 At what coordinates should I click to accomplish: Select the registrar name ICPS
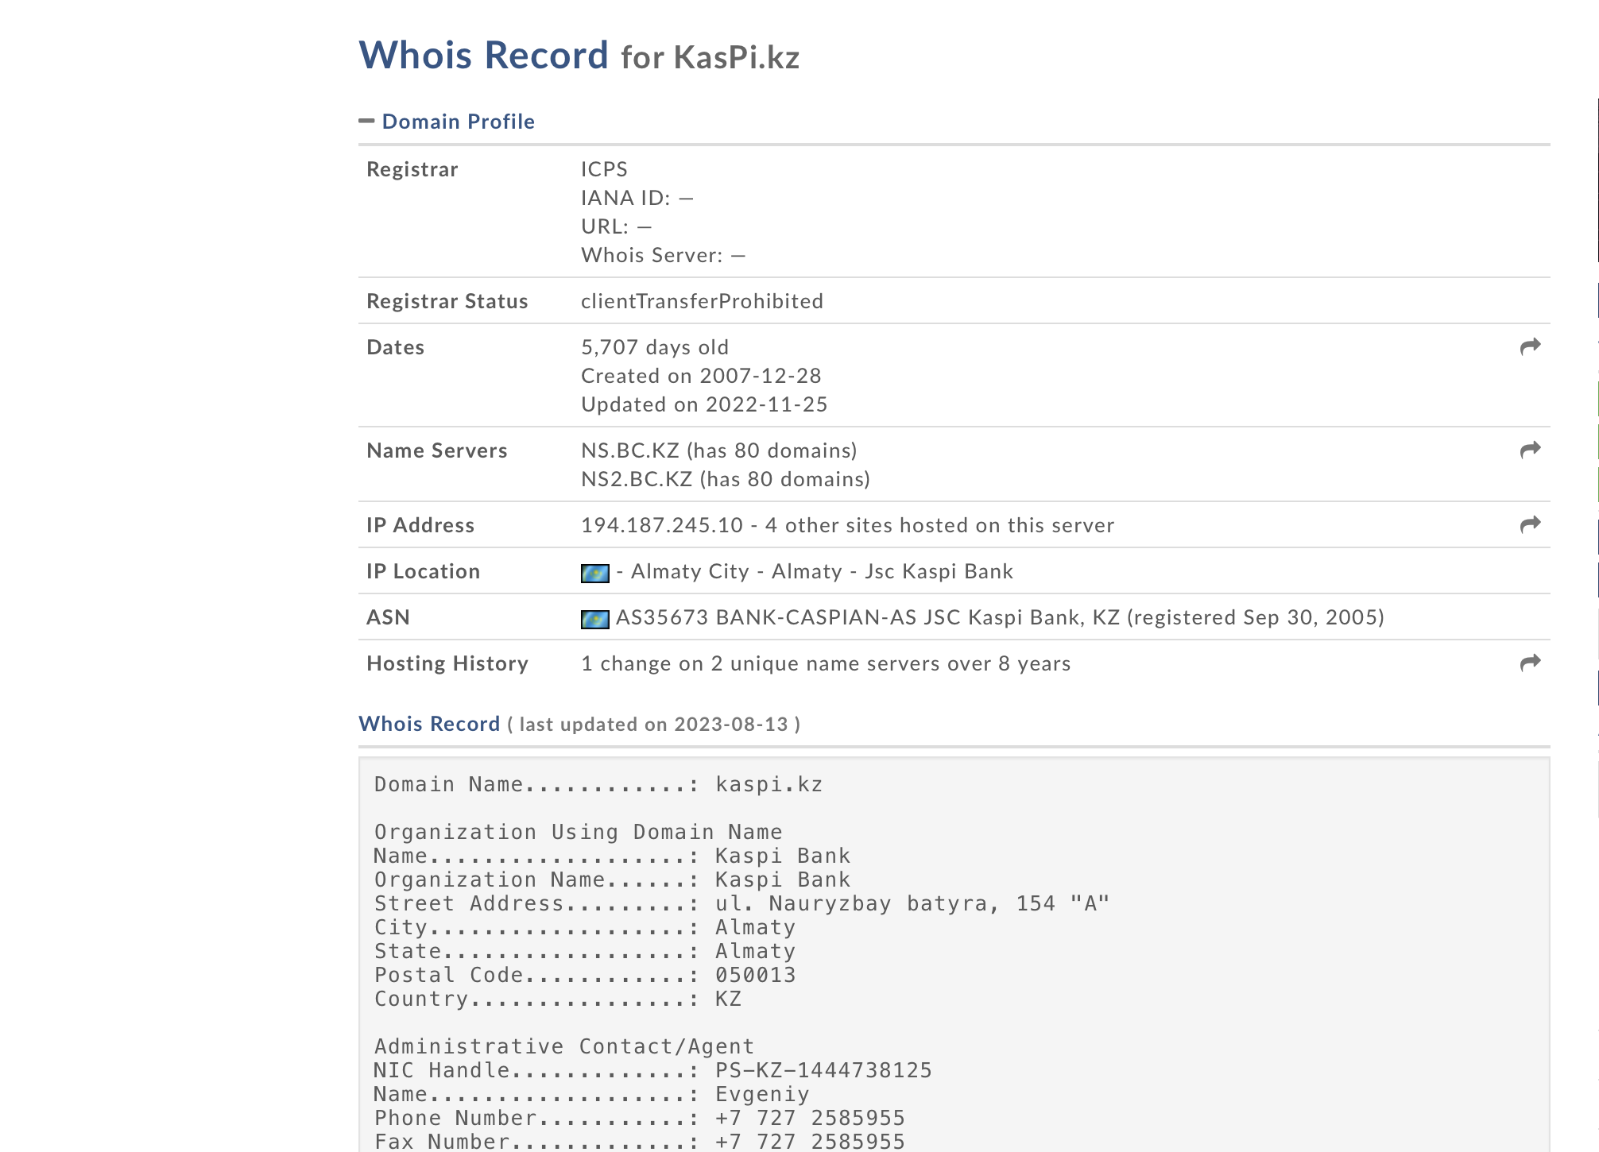tap(604, 169)
